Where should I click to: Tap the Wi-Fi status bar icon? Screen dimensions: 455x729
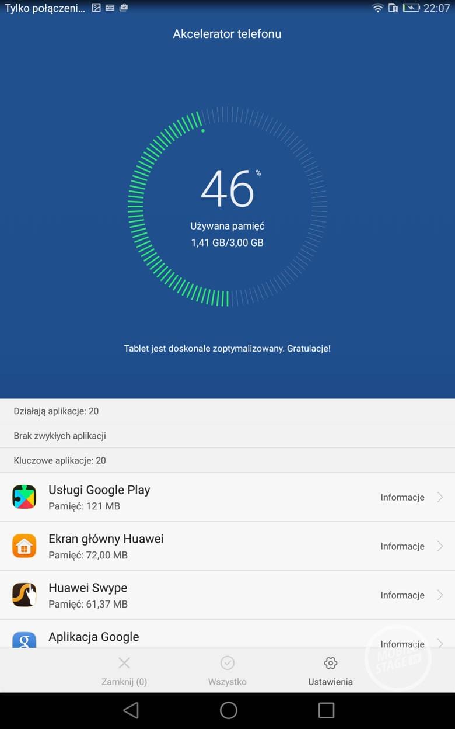[x=378, y=8]
